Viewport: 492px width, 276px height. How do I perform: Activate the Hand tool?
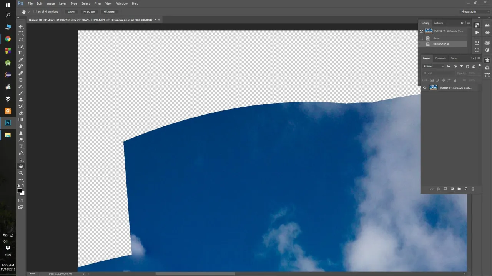(21, 166)
